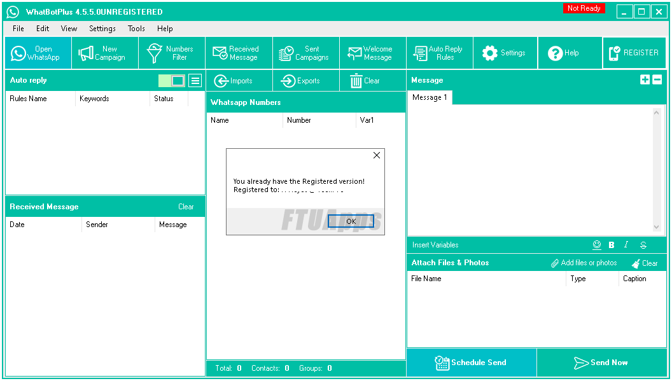Clear the Received Message list

(186, 207)
